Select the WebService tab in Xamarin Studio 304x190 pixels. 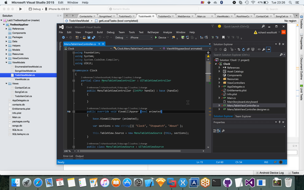pos(184,16)
